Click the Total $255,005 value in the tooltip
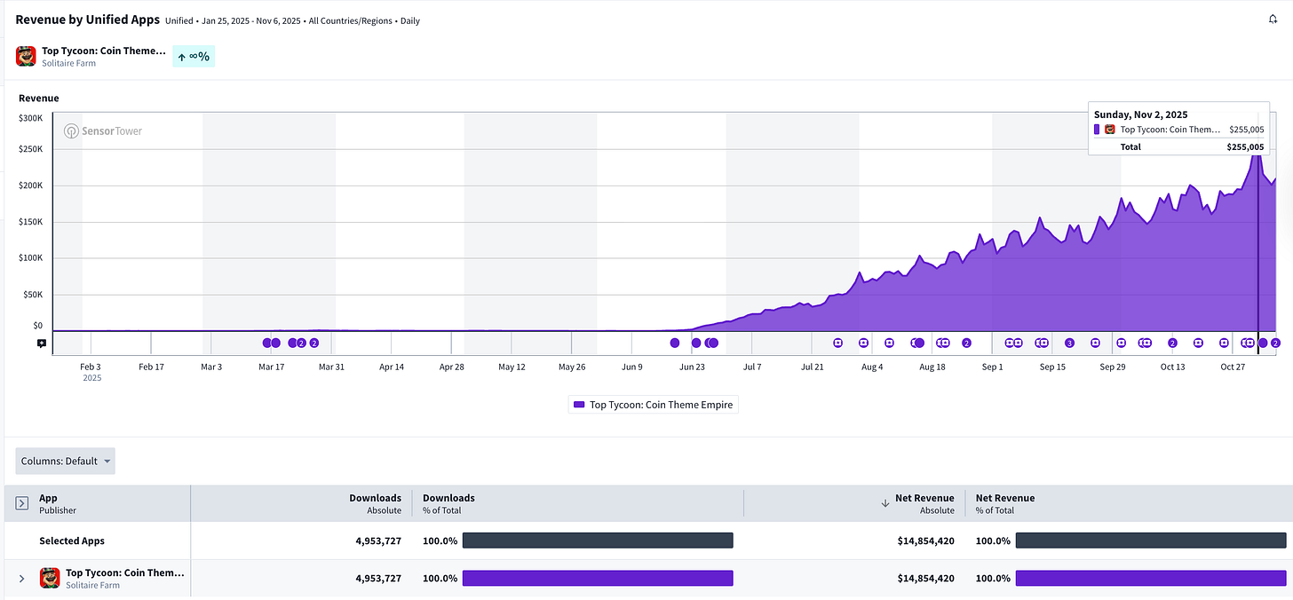 coord(1245,146)
